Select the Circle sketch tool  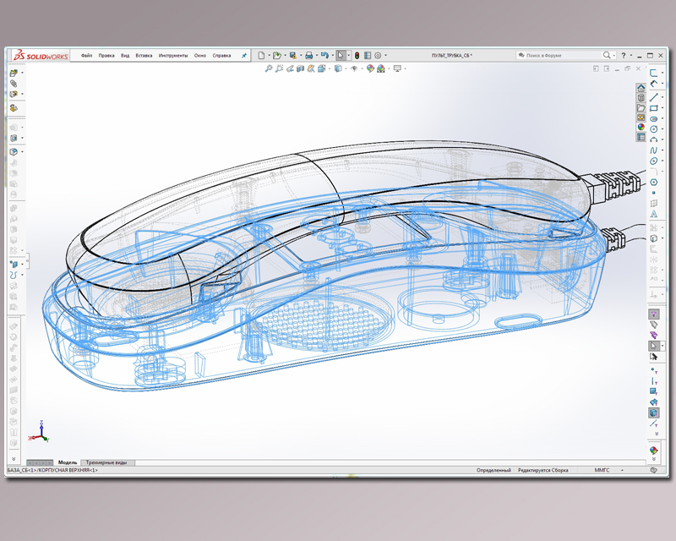click(x=653, y=129)
